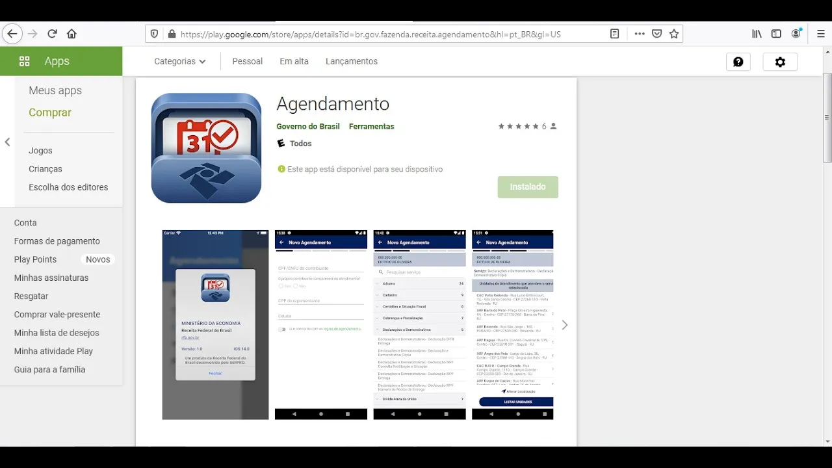Image resolution: width=832 pixels, height=468 pixels.
Task: Open Escolha dos editores
Action: point(68,187)
